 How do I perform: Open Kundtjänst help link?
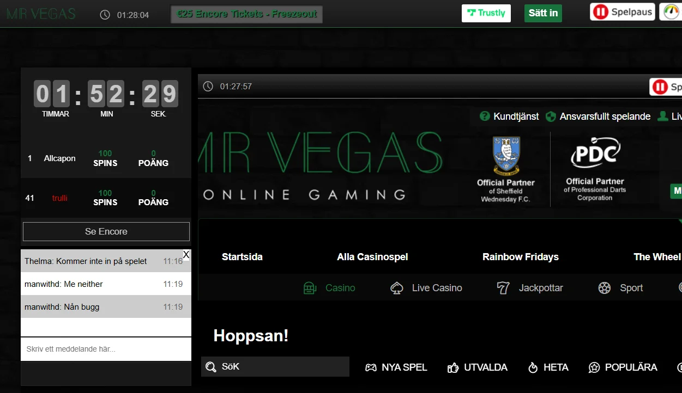point(516,116)
